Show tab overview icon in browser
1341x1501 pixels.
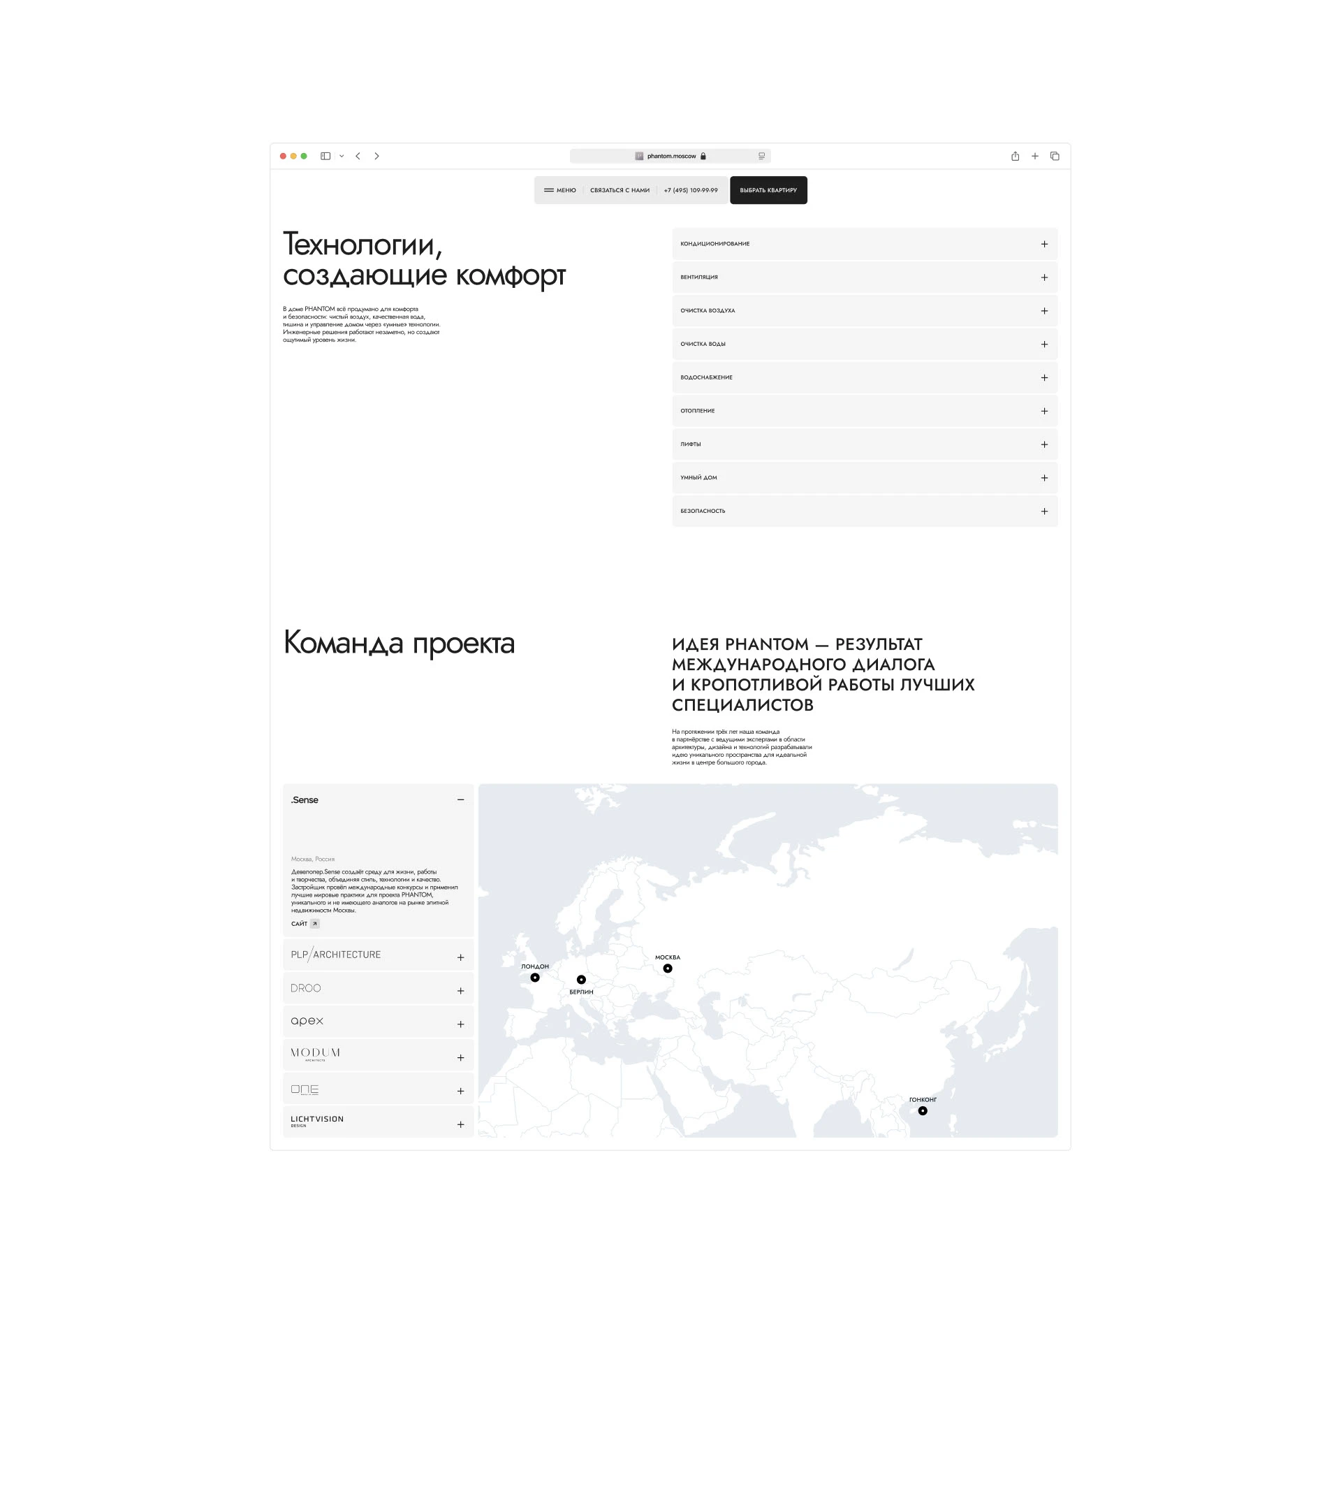click(x=1055, y=157)
